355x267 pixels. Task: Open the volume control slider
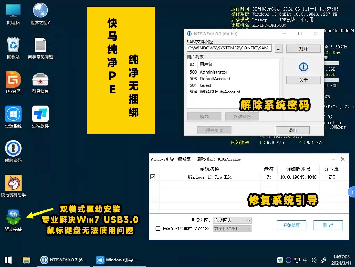point(314,260)
